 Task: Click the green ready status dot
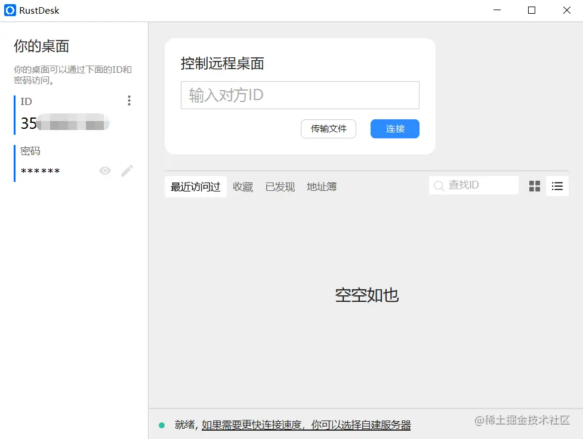coord(162,425)
